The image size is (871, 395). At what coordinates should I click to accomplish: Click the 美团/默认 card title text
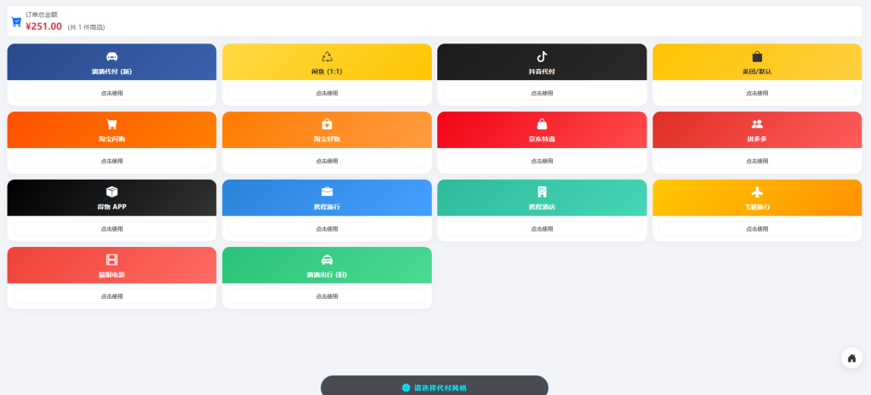757,72
